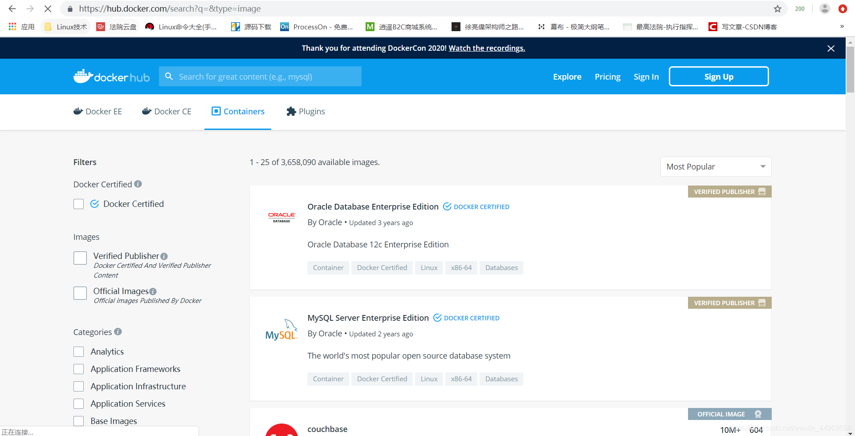Show more bookmarks with the double chevron
The image size is (855, 436).
point(842,27)
